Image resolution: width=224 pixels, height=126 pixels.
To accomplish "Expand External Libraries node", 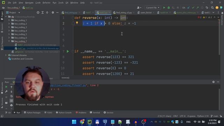I will tap(6, 55).
